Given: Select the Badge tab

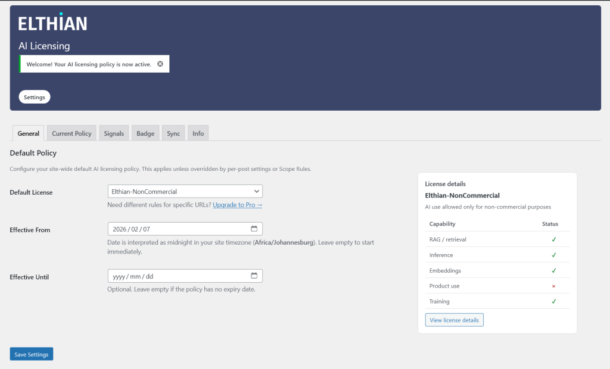Looking at the screenshot, I should click(x=145, y=133).
